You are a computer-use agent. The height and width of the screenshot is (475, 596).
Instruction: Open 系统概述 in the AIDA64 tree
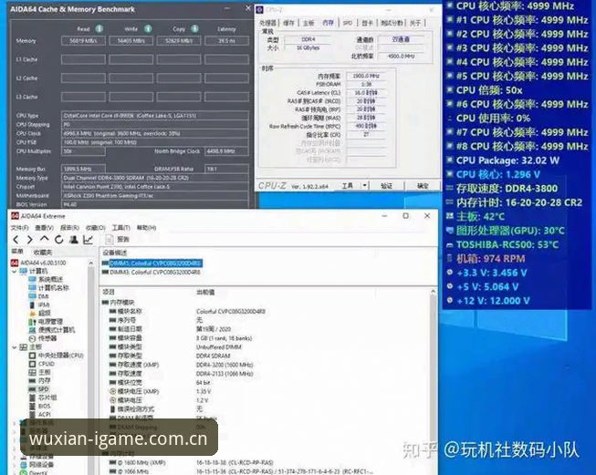46,279
